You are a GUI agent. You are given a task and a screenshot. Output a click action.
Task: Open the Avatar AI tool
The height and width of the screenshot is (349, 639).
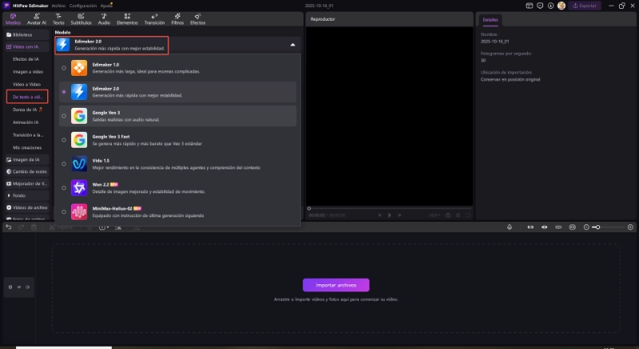click(x=35, y=19)
